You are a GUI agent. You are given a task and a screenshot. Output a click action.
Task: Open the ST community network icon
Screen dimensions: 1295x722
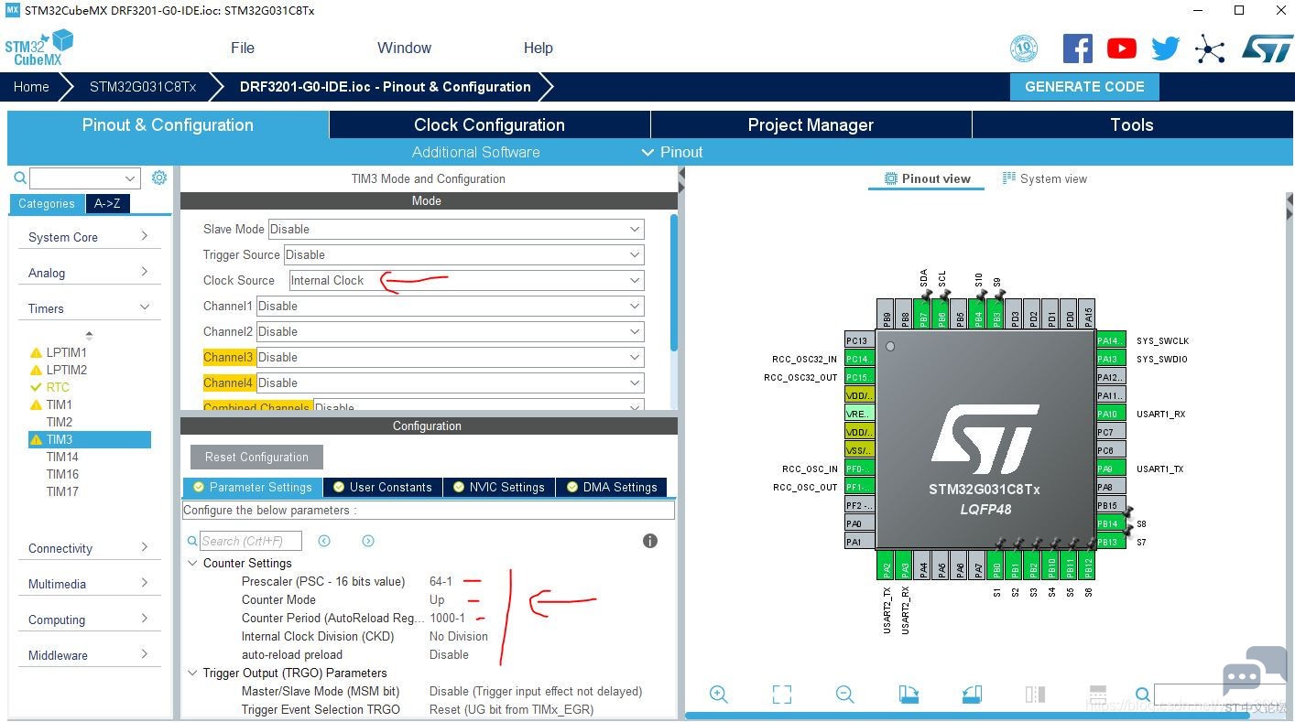click(1210, 49)
